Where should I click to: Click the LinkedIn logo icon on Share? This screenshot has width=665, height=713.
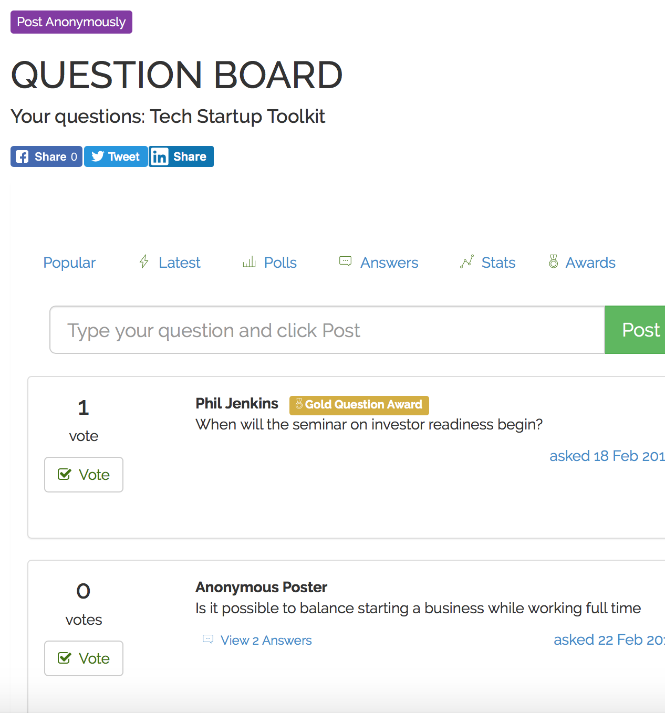click(x=160, y=156)
